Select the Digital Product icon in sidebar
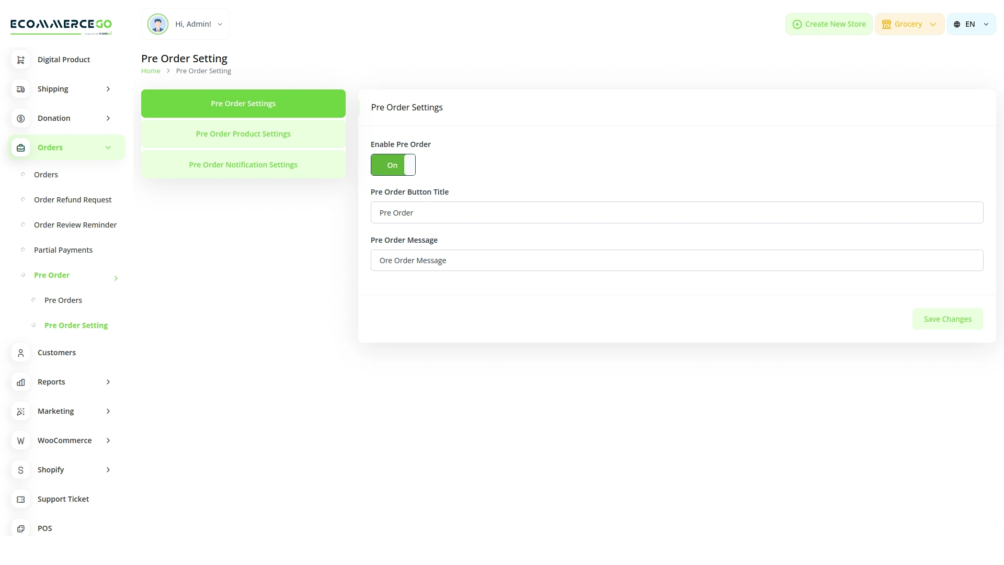This screenshot has width=1004, height=565. [x=20, y=60]
